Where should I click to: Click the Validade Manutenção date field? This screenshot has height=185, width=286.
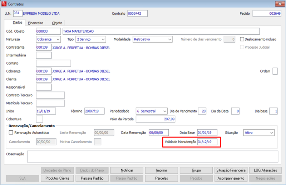207,142
